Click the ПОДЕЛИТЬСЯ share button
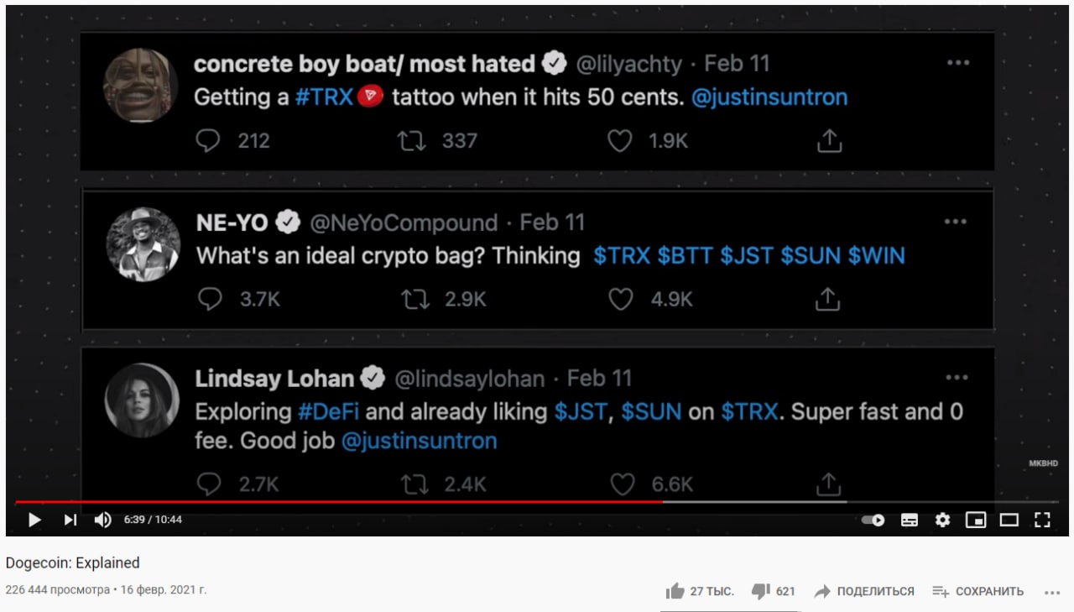 click(x=864, y=591)
